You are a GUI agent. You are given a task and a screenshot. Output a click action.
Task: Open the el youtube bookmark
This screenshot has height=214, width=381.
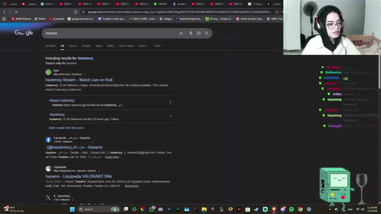(57, 19)
